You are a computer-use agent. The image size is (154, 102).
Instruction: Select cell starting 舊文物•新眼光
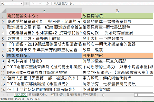pos(117,73)
